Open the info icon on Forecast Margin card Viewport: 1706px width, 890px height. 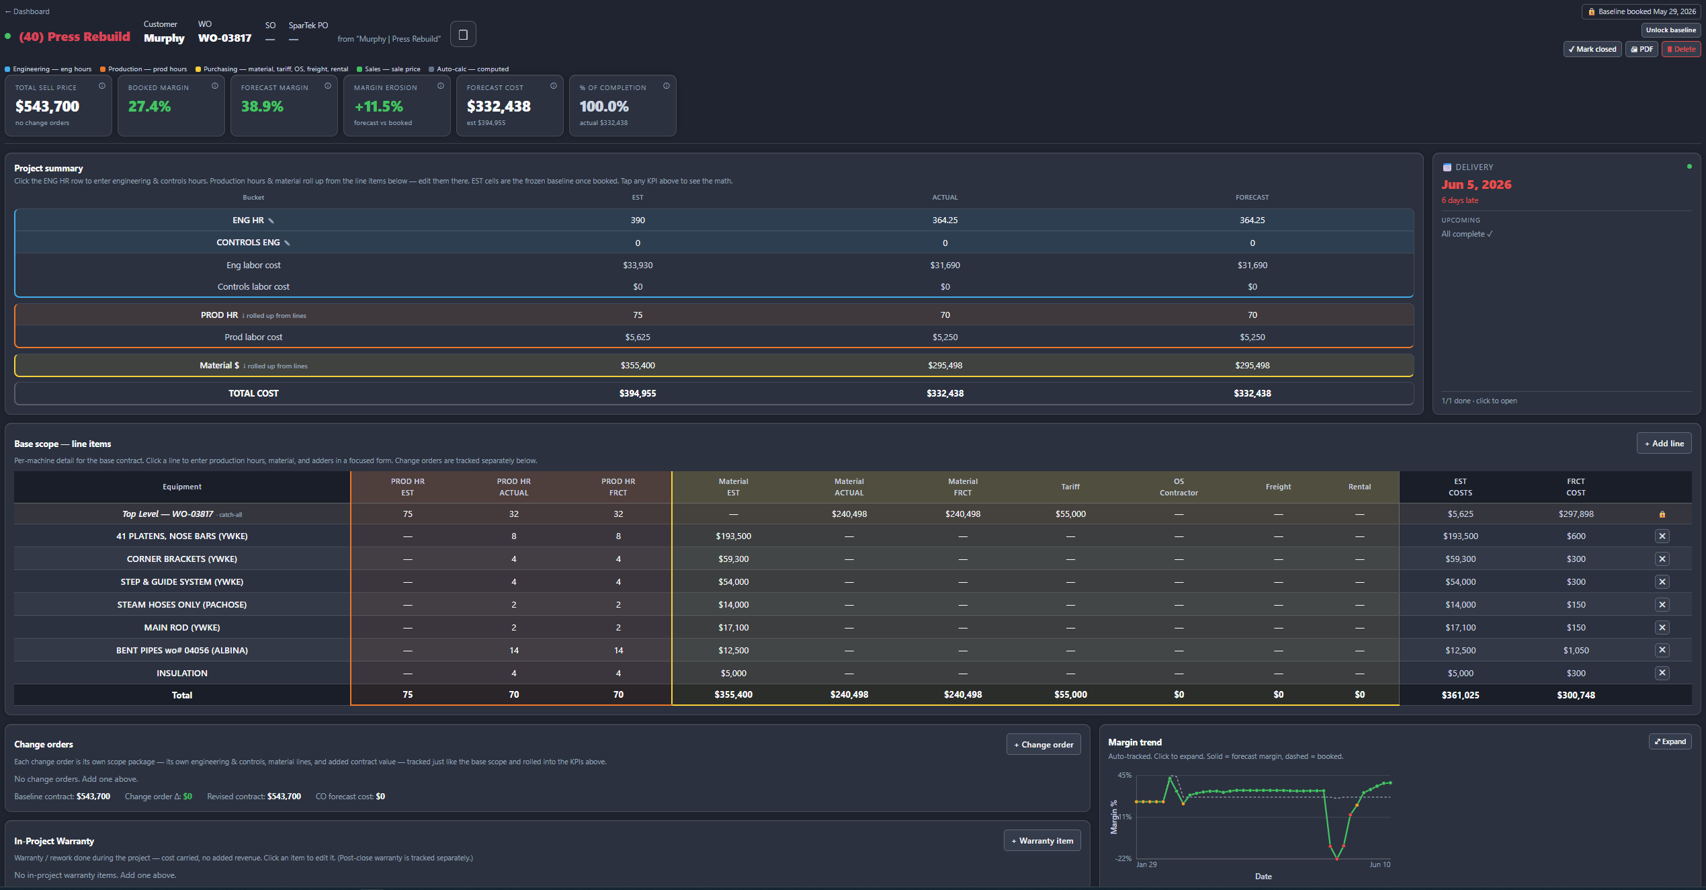[328, 86]
